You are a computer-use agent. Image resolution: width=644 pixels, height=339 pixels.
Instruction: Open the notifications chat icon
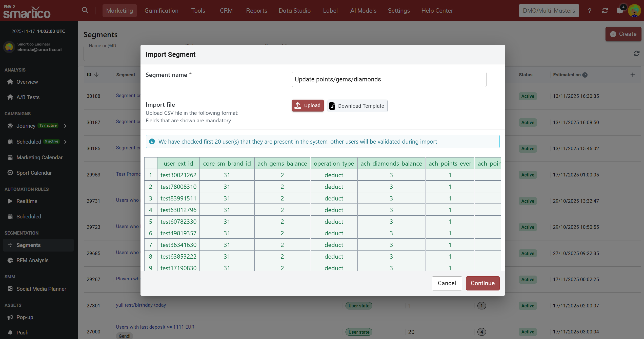[x=620, y=10]
